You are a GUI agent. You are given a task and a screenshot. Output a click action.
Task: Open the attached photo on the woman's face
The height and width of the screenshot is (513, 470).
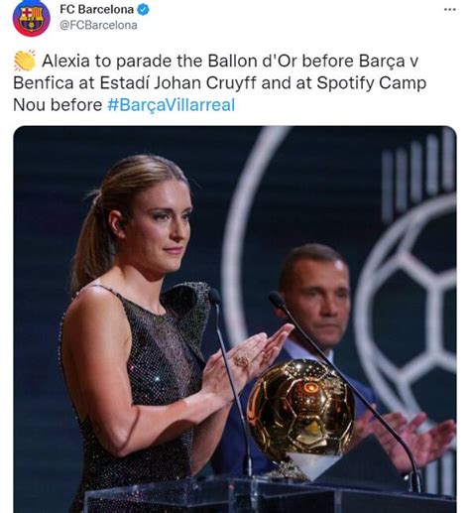pyautogui.click(x=162, y=225)
